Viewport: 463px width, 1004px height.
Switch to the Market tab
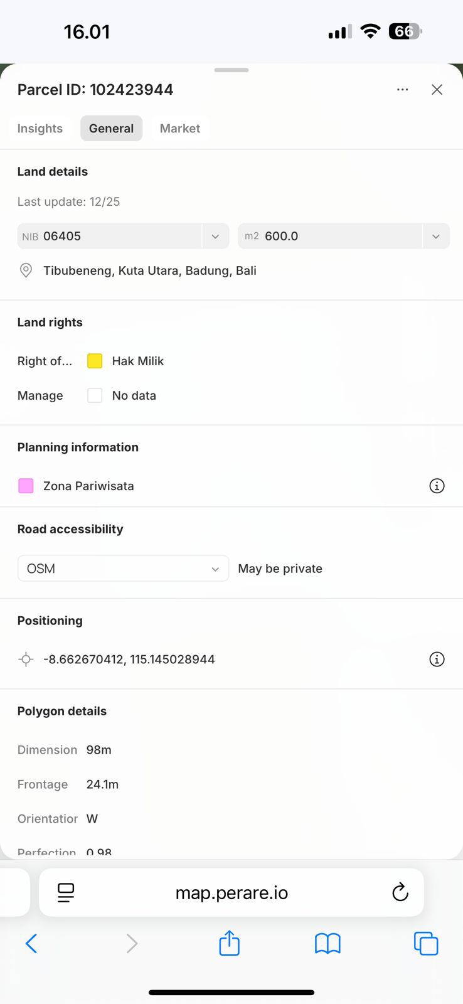[x=180, y=129]
